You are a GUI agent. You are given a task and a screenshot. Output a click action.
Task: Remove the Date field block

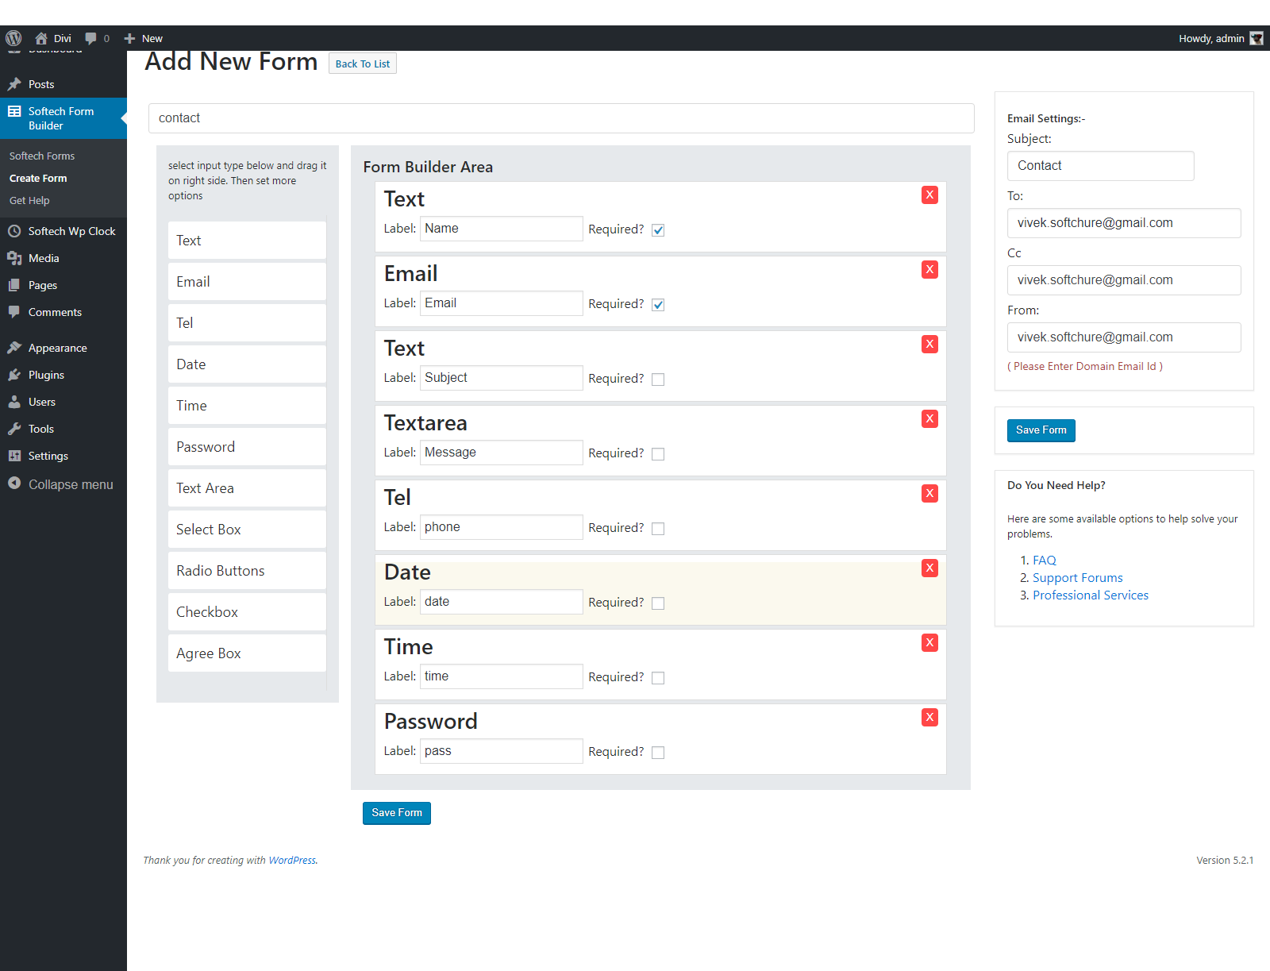point(929,568)
